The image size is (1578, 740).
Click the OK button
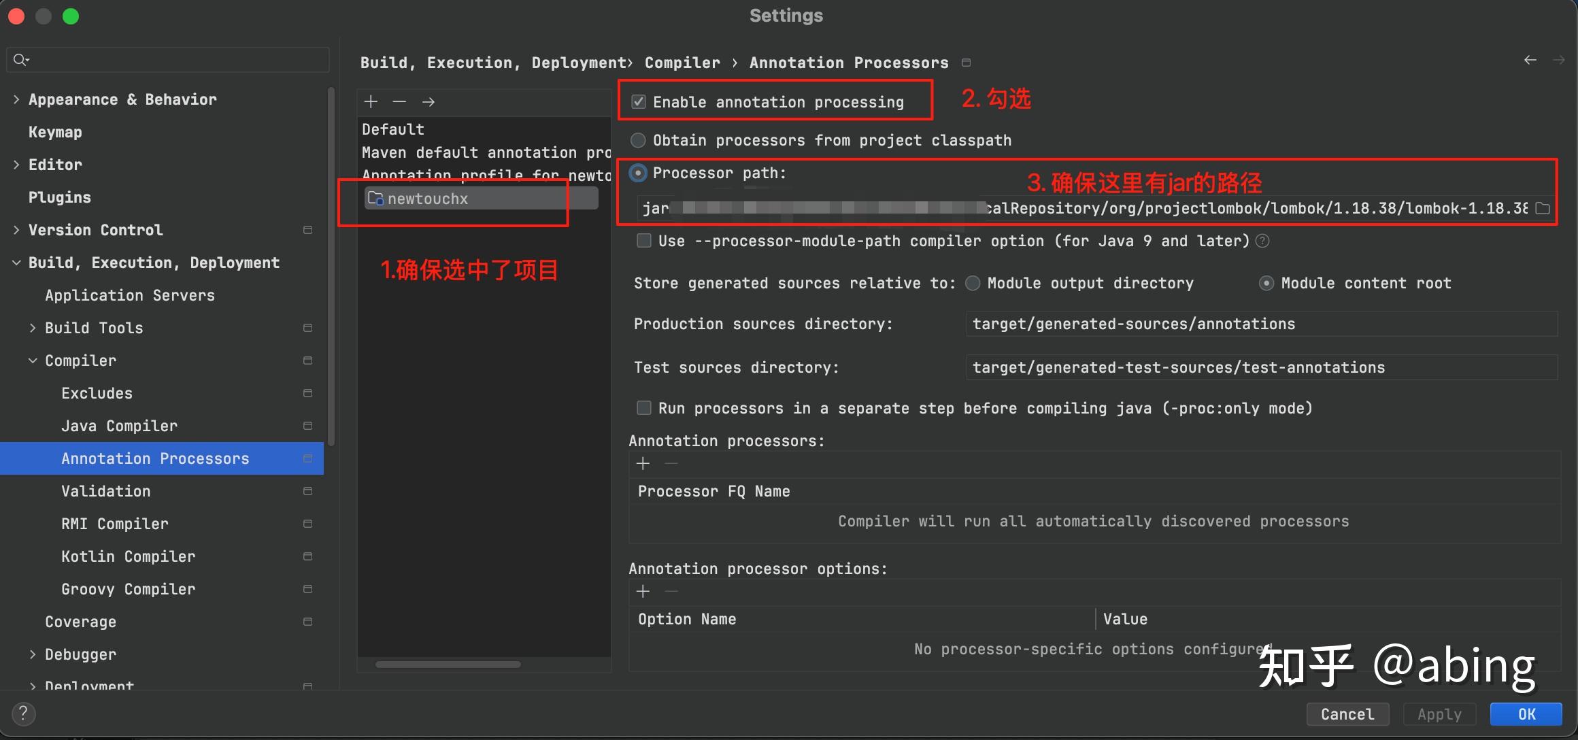click(x=1526, y=714)
